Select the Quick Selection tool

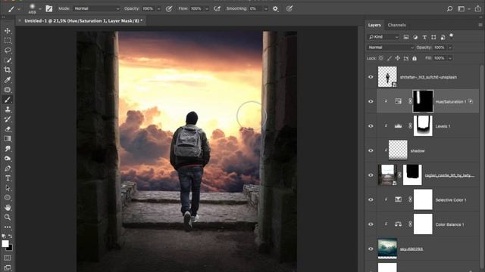click(8, 60)
